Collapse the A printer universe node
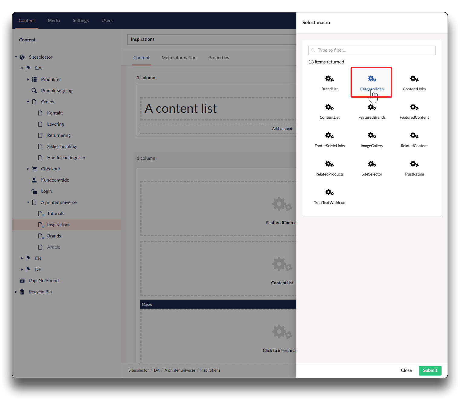Image resolution: width=460 pixels, height=400 pixels. coord(28,202)
